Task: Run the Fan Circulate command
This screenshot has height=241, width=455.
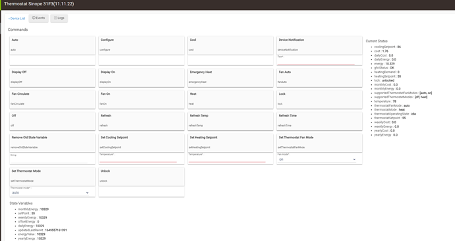Action: (x=52, y=99)
